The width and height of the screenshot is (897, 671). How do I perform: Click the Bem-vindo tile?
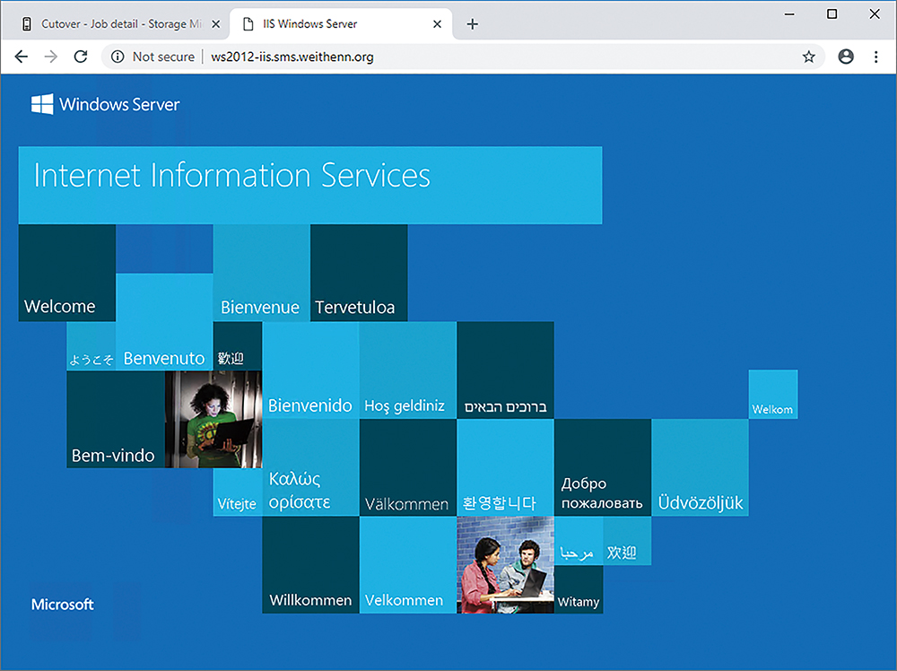[116, 419]
